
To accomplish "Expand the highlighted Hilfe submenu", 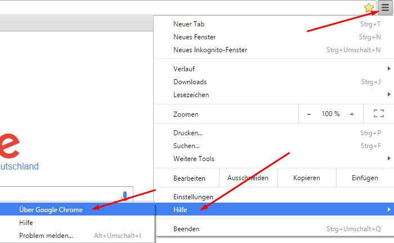I will (274, 209).
